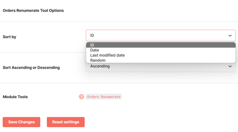Click the Orders Renumerate Tool Options heading
The image size is (238, 132).
pos(33,10)
